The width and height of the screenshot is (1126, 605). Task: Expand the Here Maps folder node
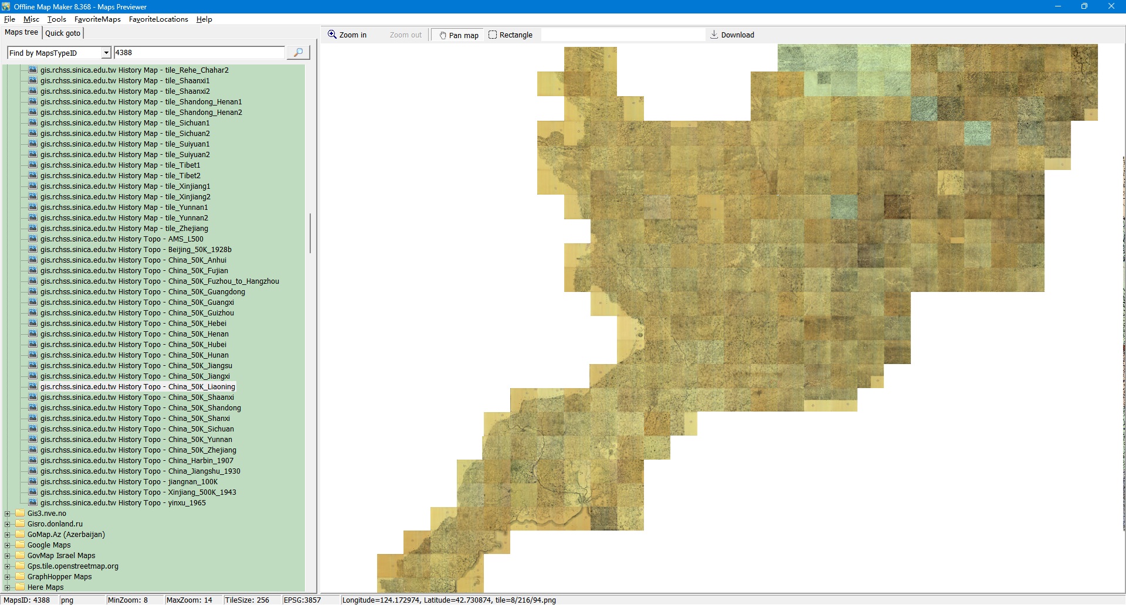coord(8,587)
